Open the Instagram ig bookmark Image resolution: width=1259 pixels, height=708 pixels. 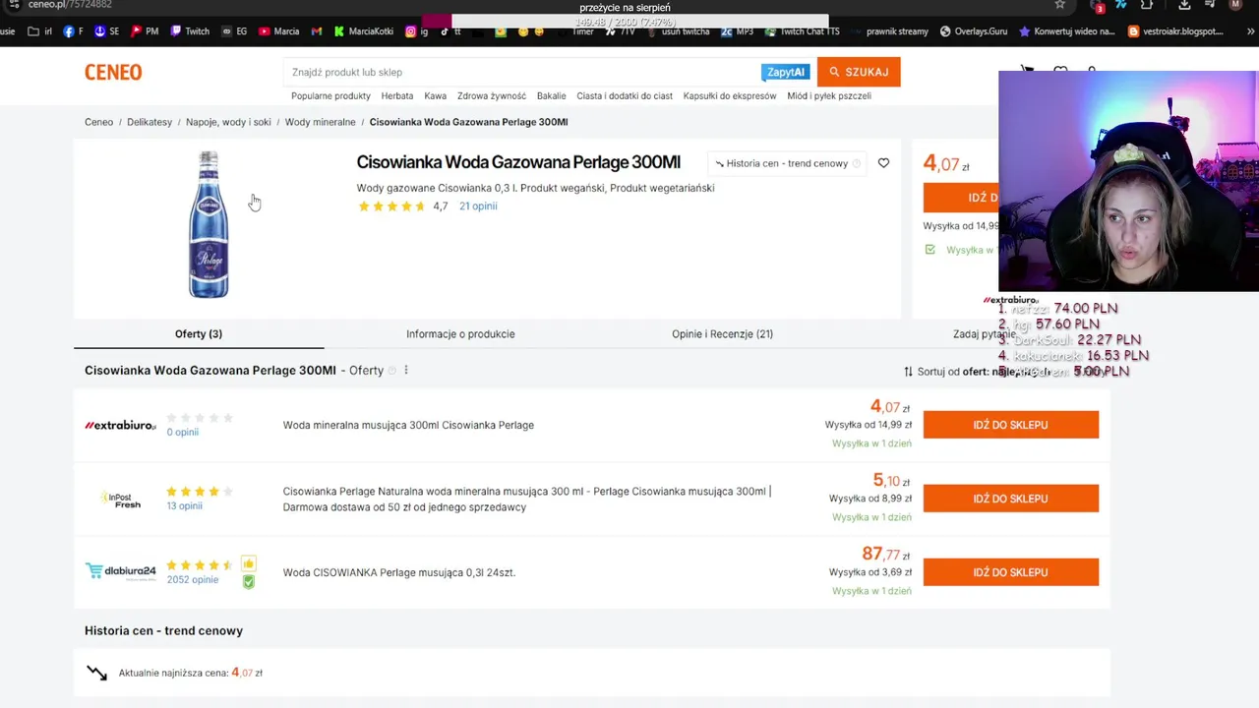(x=416, y=31)
